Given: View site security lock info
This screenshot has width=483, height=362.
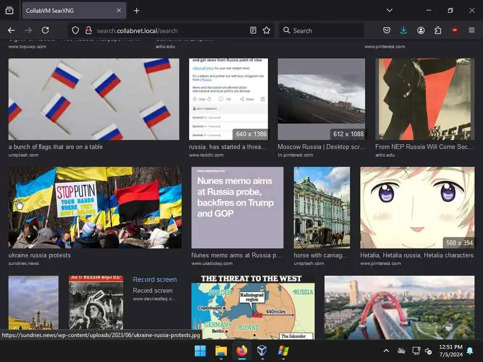Looking at the screenshot, I should (89, 30).
